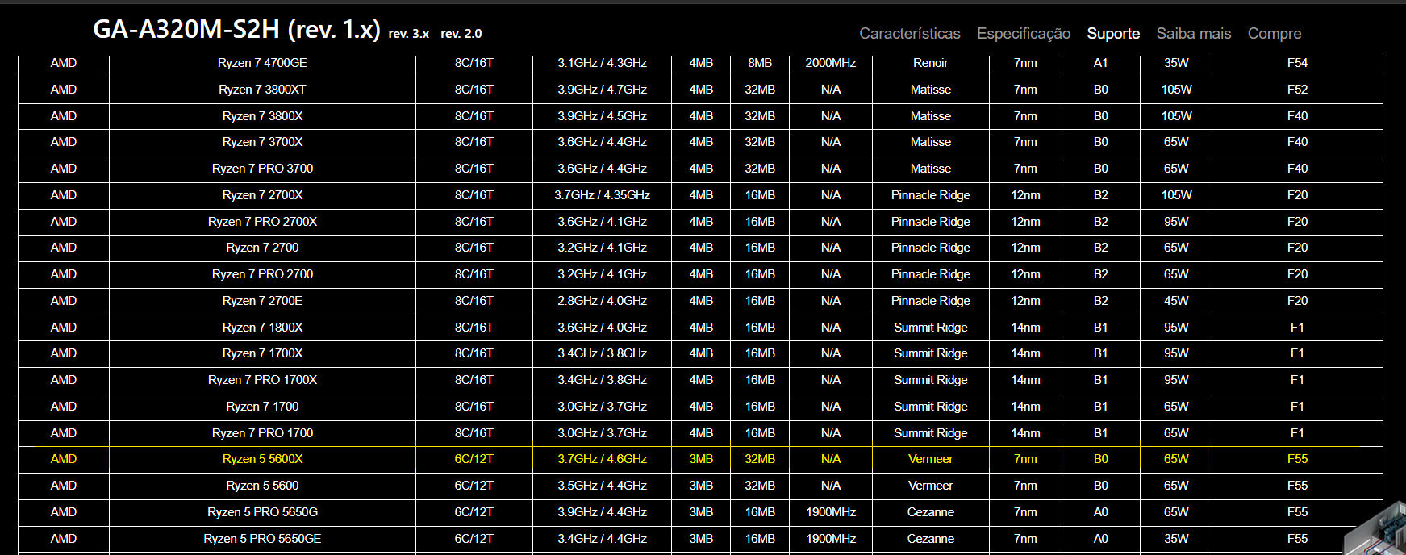
Task: Click 105W in the Ryzen 7 2700X row
Action: [1176, 195]
